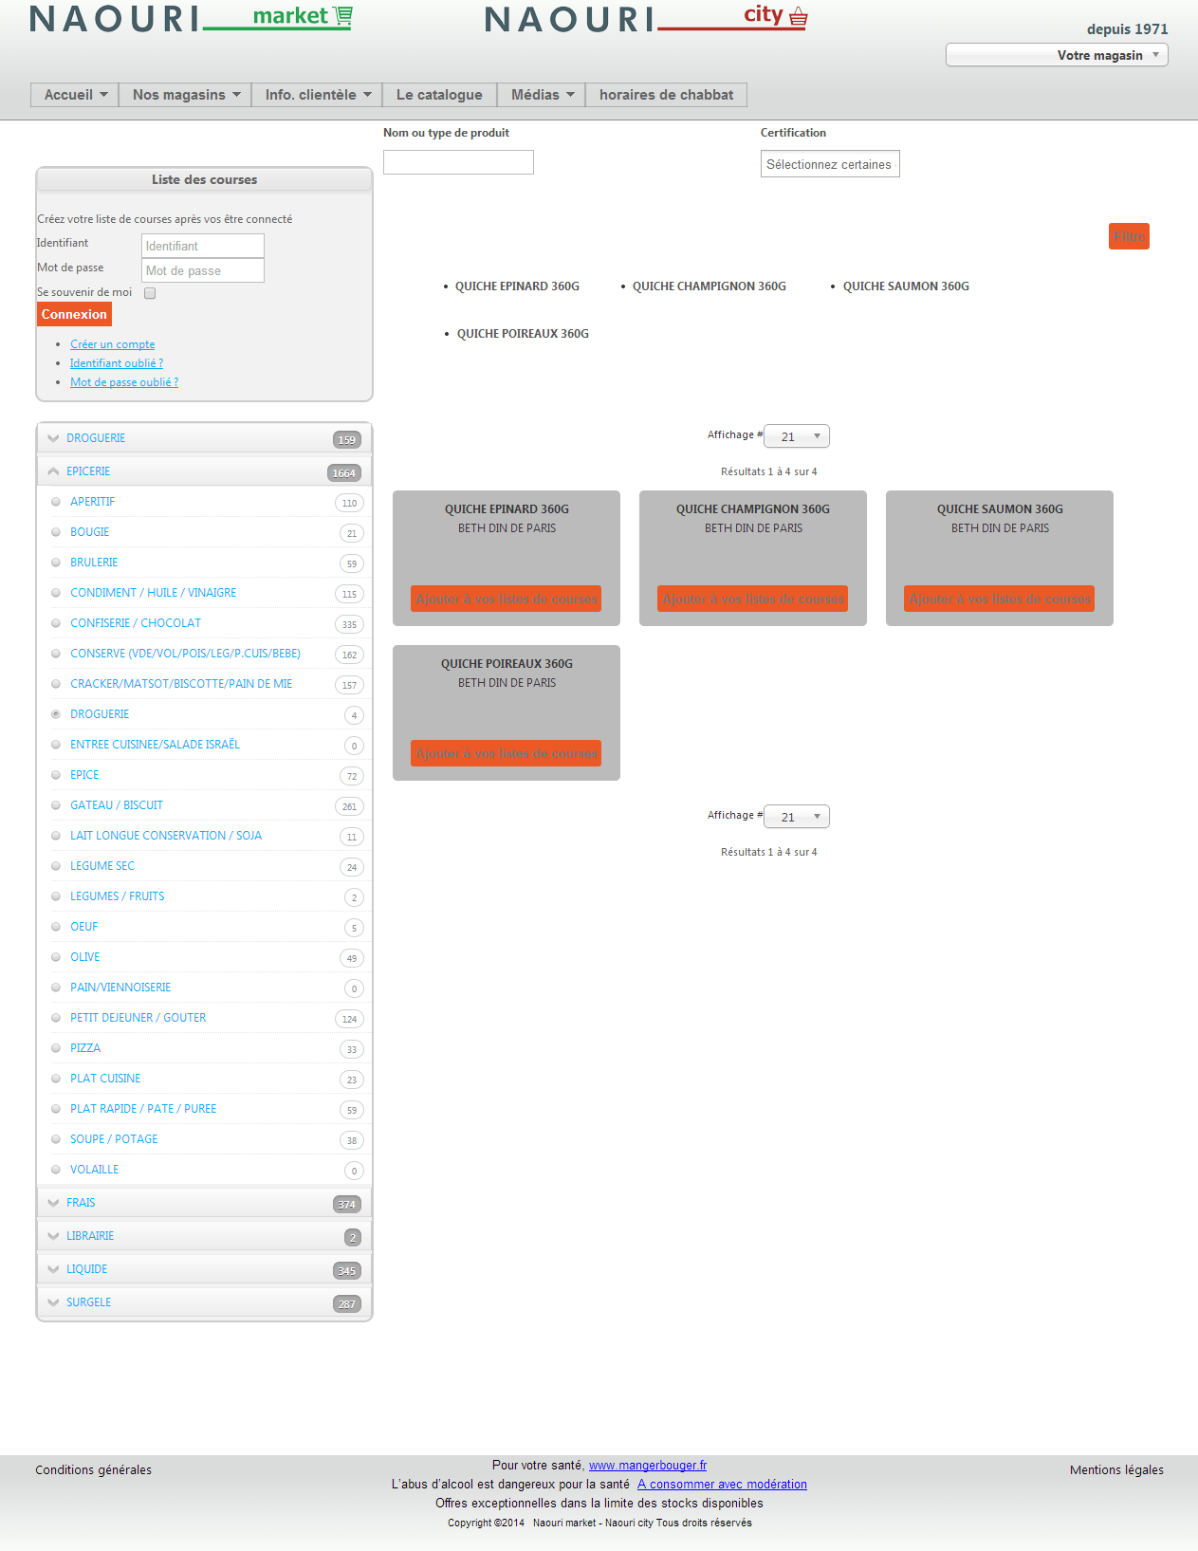Viewport: 1198px width, 1551px height.
Task: Click QUICHE SAUMON 360G in bullet list
Action: point(906,286)
